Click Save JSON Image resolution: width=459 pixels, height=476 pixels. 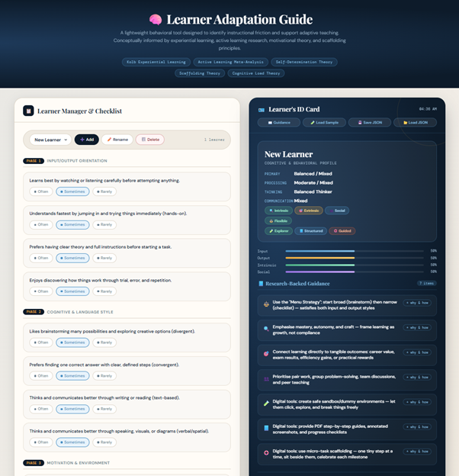coord(370,123)
